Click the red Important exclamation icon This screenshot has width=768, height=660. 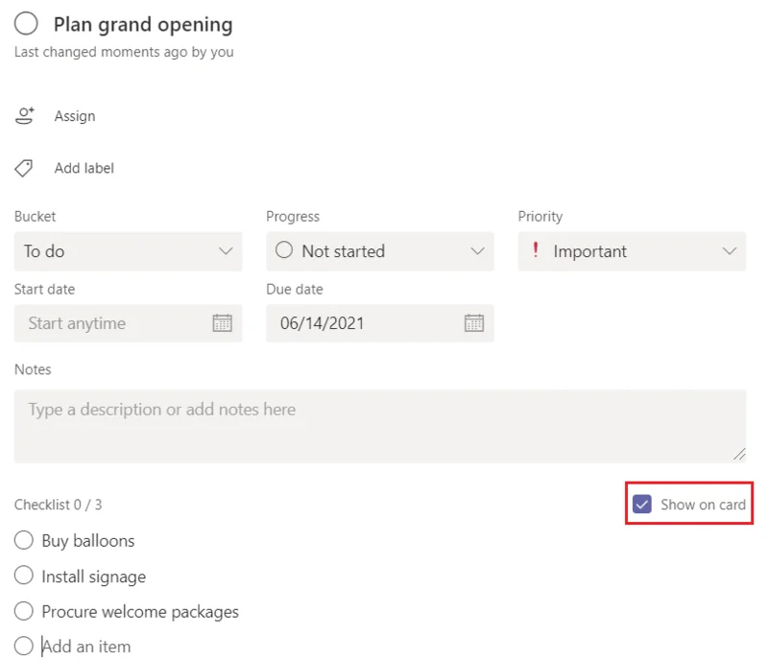click(x=536, y=249)
